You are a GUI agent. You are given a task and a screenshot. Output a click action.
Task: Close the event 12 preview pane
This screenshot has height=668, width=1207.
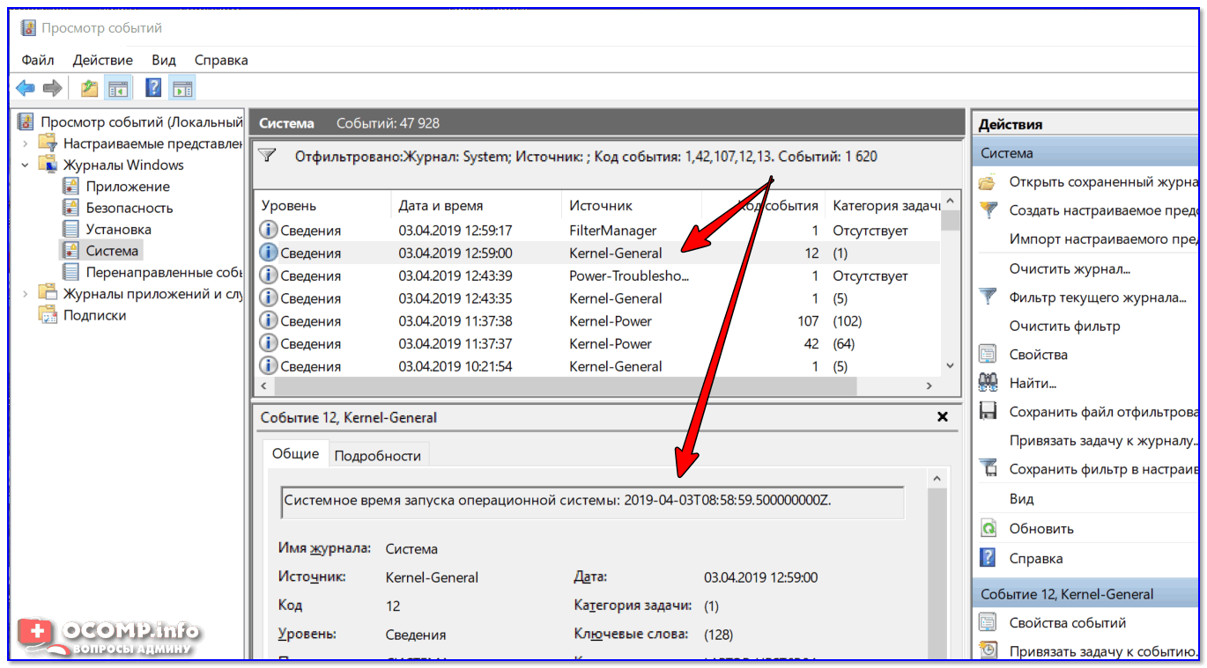943,417
